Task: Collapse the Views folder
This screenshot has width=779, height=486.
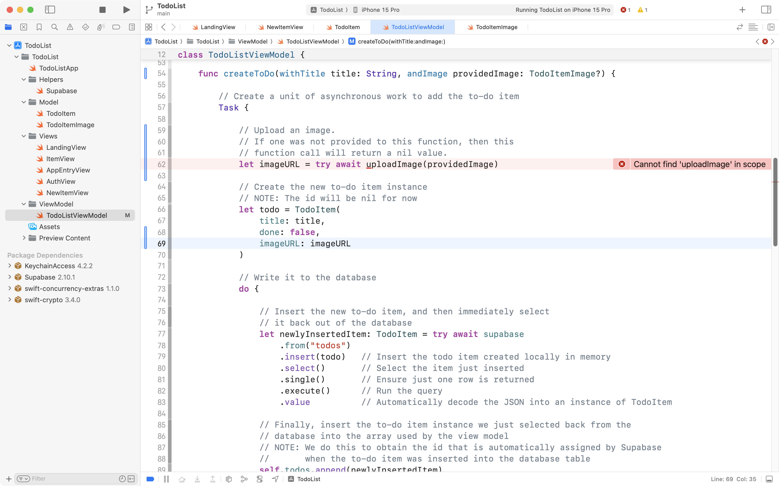Action: 23,136
